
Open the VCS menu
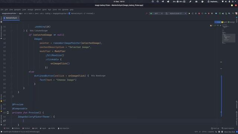[59, 10]
